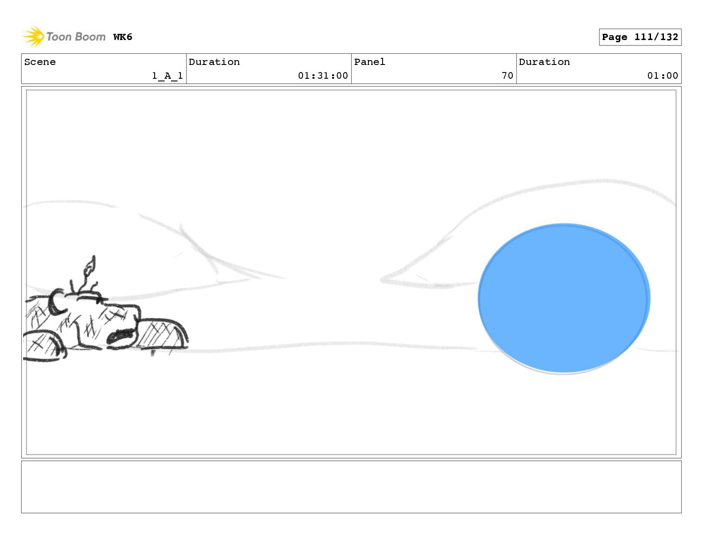
Task: Select the scene value 1_A_1
Action: 167,76
